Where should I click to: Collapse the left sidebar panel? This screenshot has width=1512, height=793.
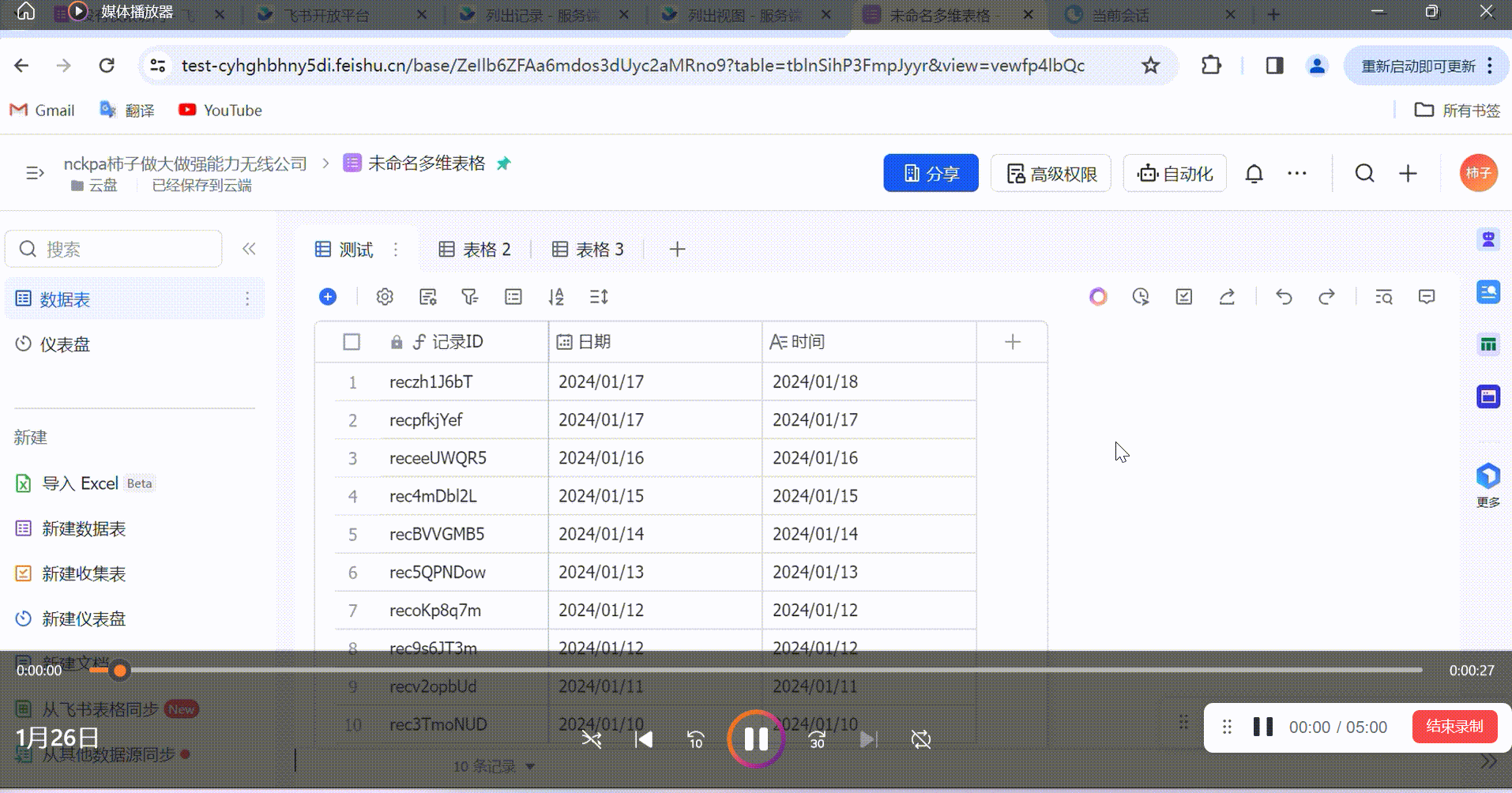click(249, 249)
